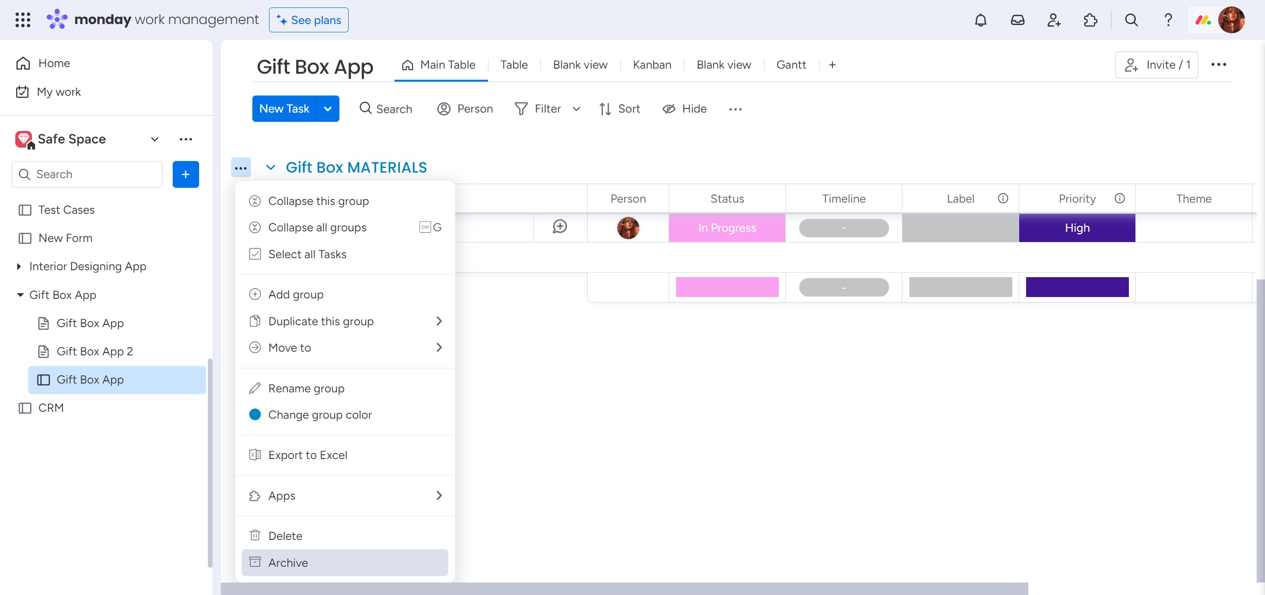Choose Select all Tasks option
The width and height of the screenshot is (1265, 595).
(x=307, y=254)
